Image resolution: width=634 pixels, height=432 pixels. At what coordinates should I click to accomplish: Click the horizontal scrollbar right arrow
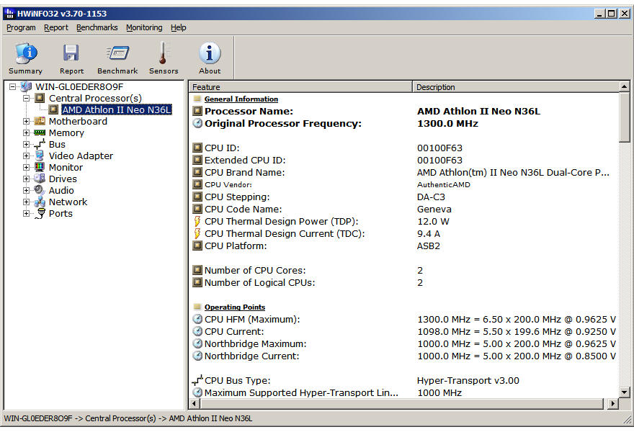[x=613, y=403]
